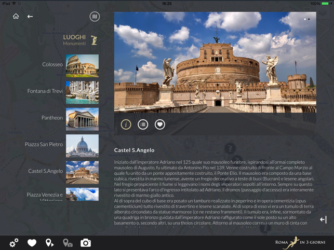Open the map pin navigation icon
This screenshot has width=334, height=250.
pyautogui.click(x=50, y=243)
